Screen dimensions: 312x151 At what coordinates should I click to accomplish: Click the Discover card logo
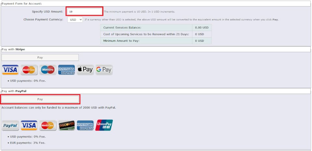(66, 125)
